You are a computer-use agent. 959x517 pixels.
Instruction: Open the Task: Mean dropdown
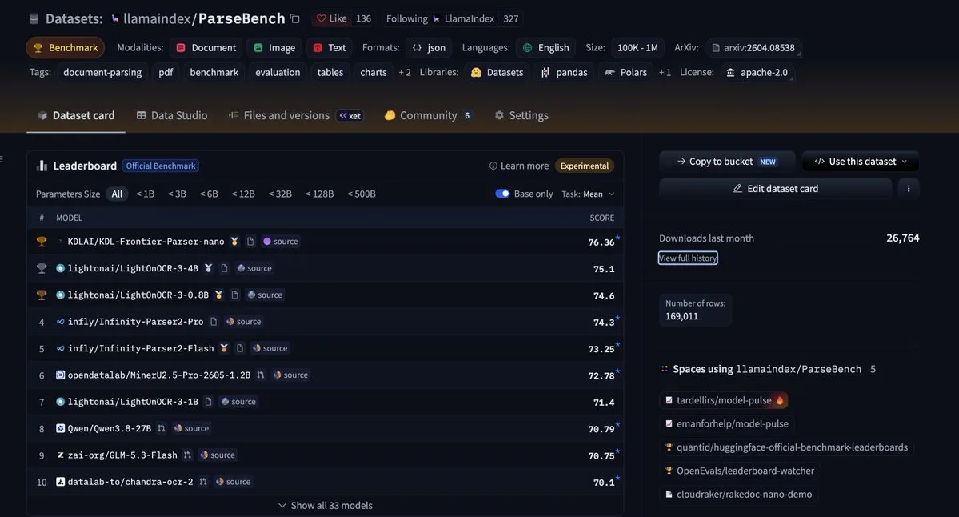[x=589, y=194]
